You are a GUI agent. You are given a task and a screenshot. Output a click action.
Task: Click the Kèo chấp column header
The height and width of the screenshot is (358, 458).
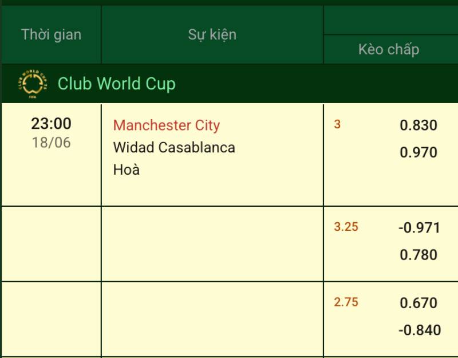pos(389,49)
